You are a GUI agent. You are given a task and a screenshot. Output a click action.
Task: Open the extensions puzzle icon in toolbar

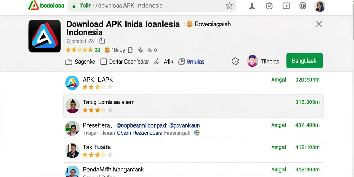click(269, 6)
